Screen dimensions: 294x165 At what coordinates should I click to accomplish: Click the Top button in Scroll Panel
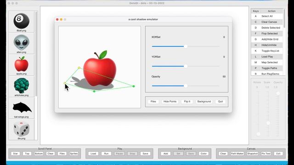coord(27,154)
